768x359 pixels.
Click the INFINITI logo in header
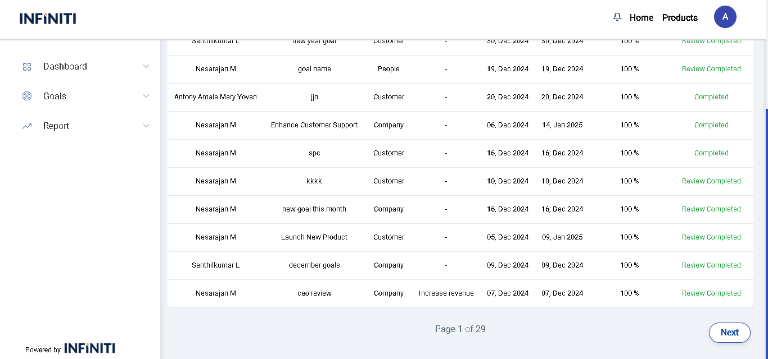tap(48, 19)
